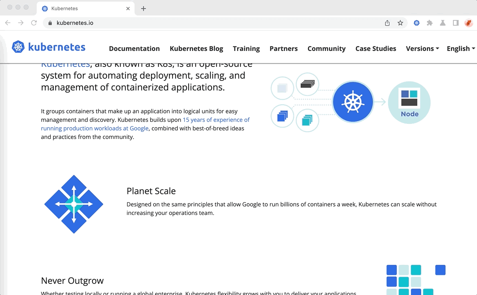Click the lock icon in the address bar
Image resolution: width=477 pixels, height=295 pixels.
pyautogui.click(x=50, y=23)
